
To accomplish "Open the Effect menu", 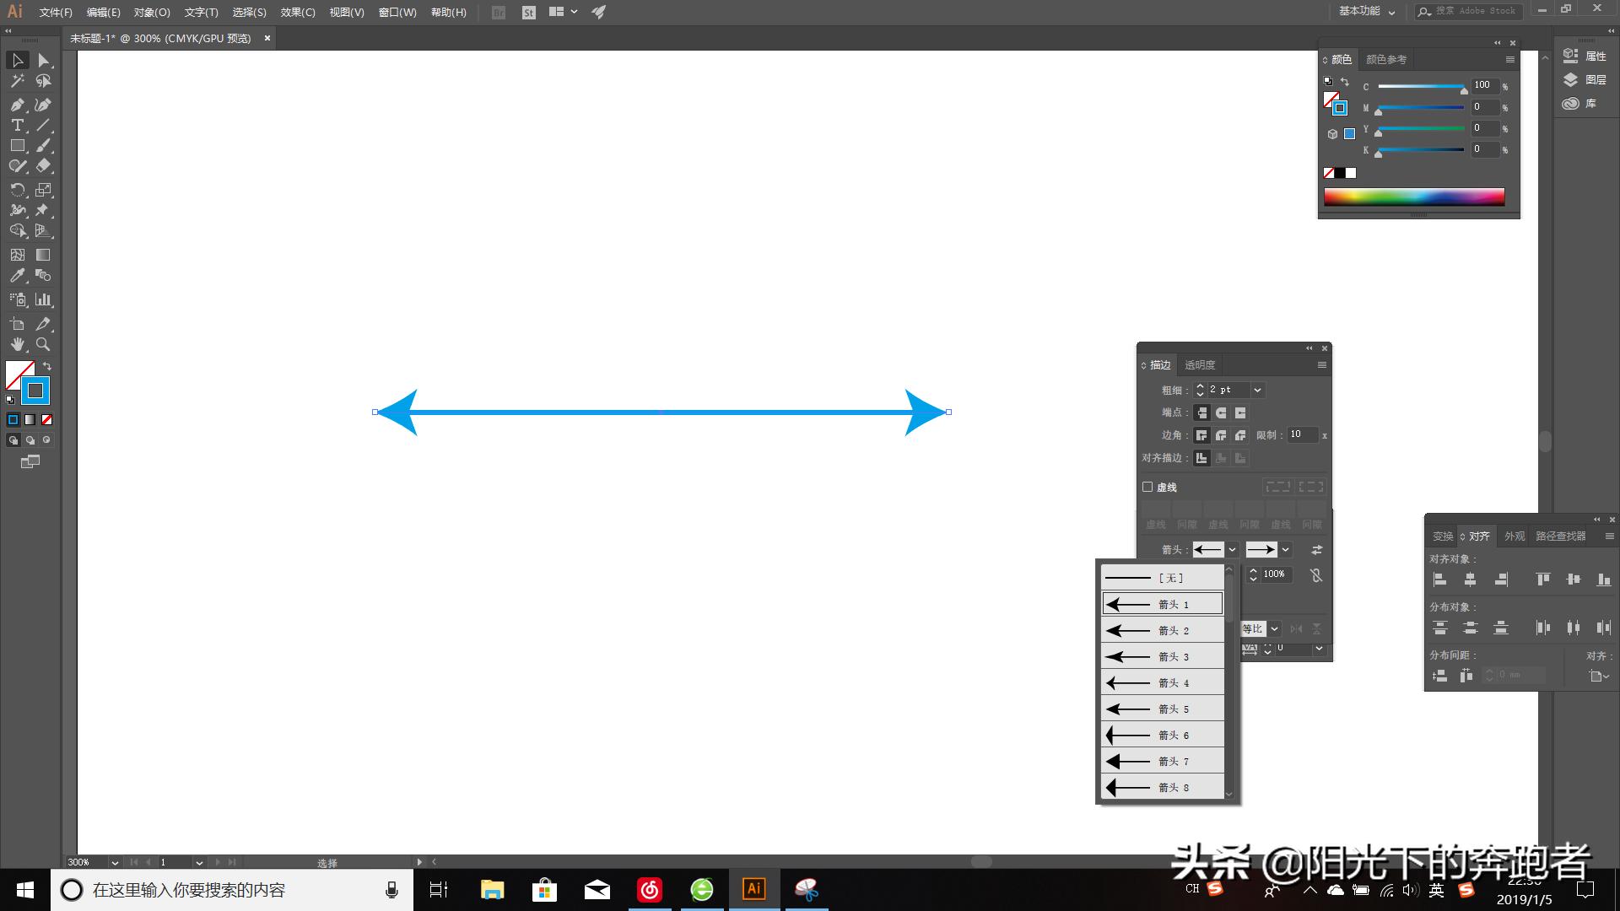I will (297, 13).
